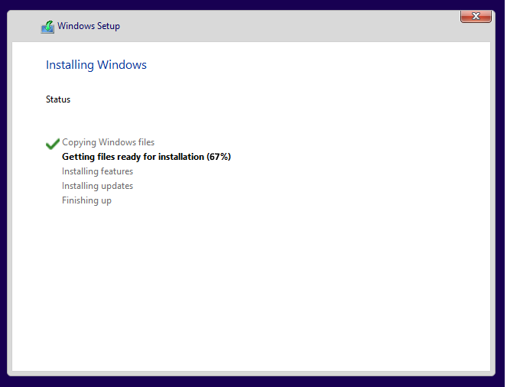Image resolution: width=507 pixels, height=387 pixels.
Task: Click the "Status" label
Action: (58, 99)
